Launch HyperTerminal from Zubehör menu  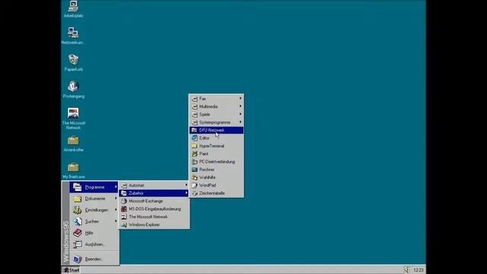click(x=216, y=145)
